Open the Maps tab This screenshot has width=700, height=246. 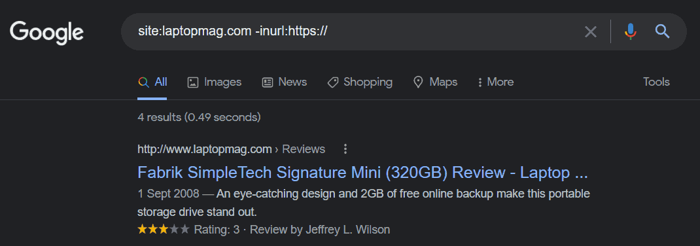click(435, 82)
